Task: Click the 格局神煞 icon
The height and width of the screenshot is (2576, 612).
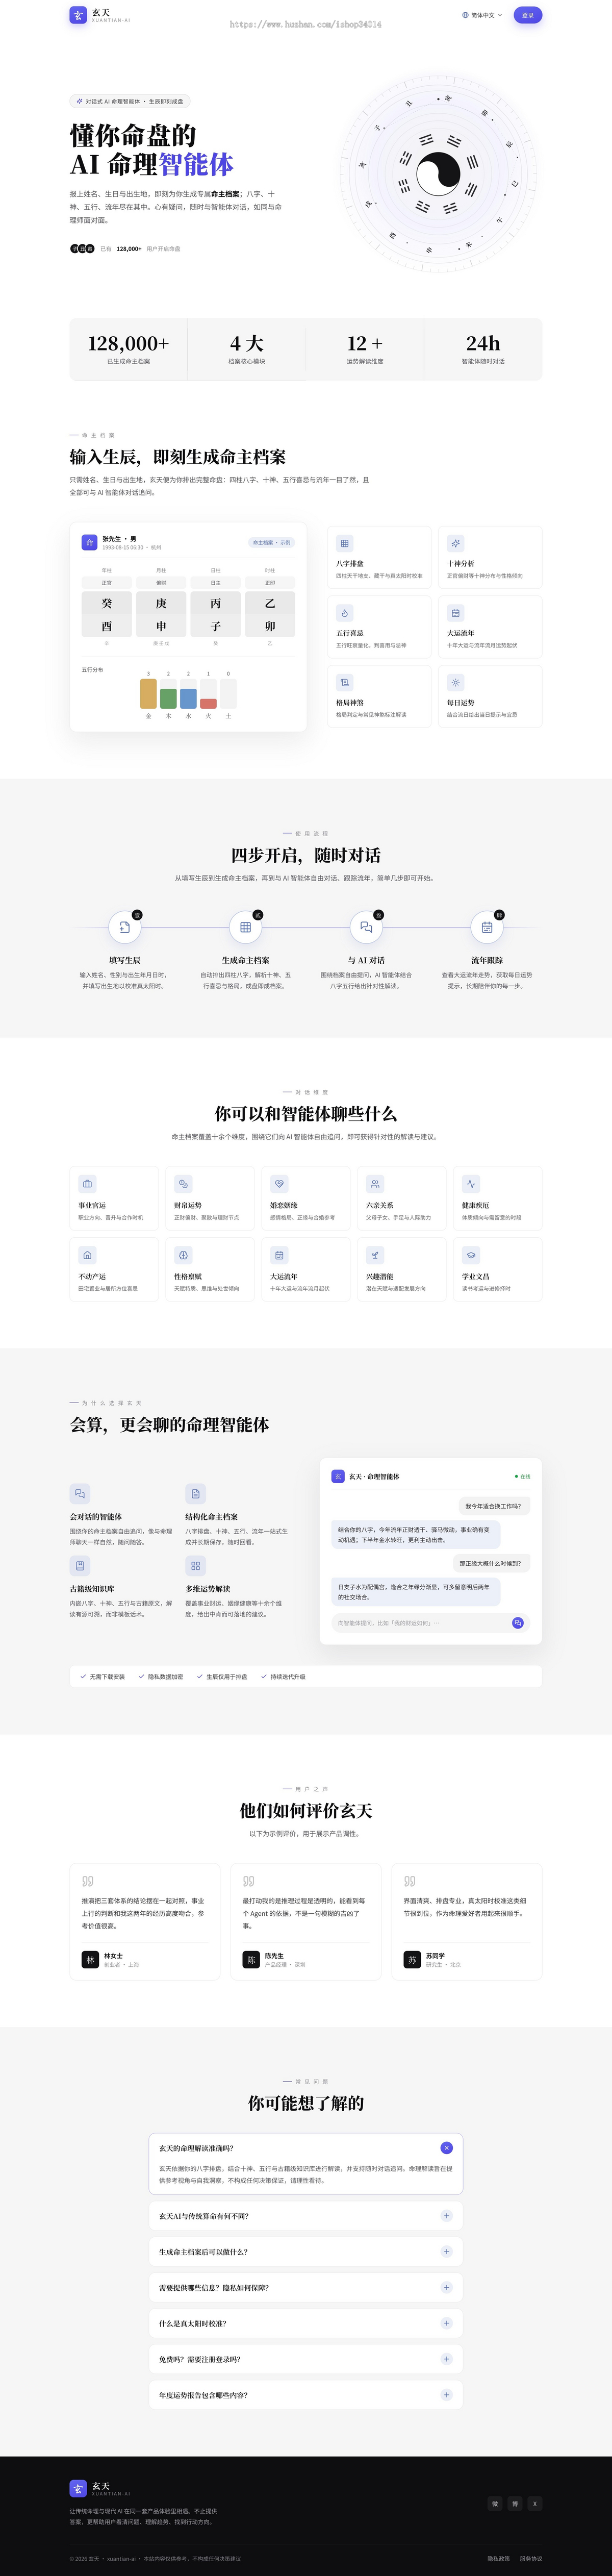Action: click(x=345, y=683)
